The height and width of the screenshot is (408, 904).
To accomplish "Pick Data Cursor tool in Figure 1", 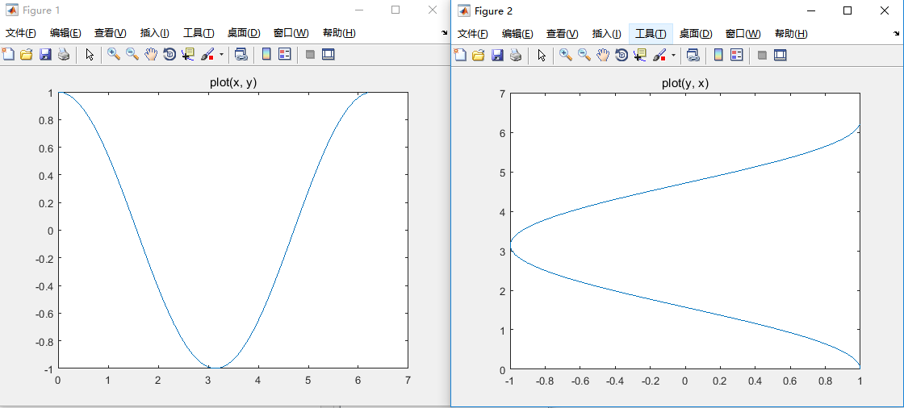I will point(187,55).
